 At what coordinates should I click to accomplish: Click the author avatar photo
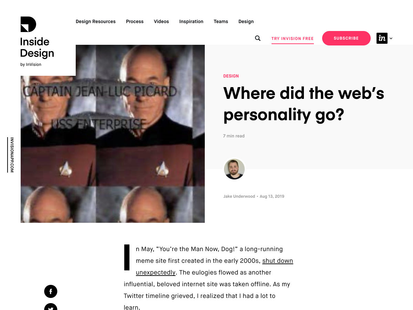[234, 169]
